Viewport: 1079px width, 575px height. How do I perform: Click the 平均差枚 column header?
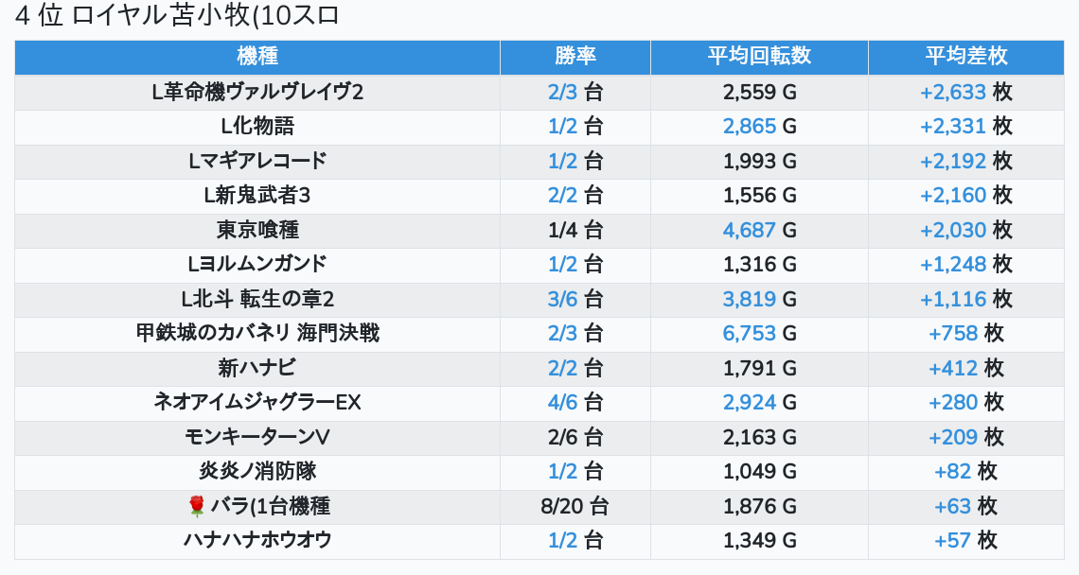pos(965,57)
